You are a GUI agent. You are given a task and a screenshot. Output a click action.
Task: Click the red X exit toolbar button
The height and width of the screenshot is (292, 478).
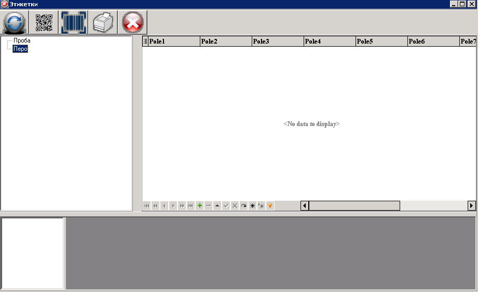tap(133, 23)
